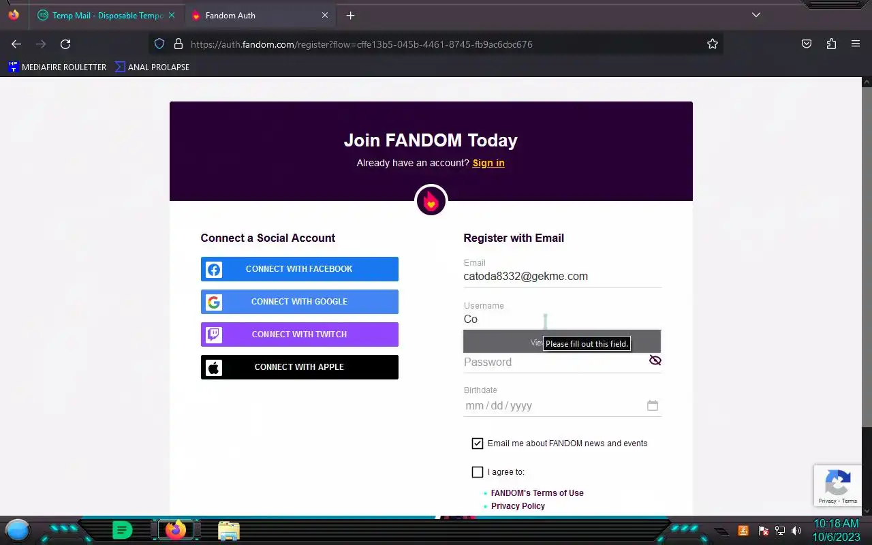Open the MEDIAFIRE ROULETTER bookmark

pyautogui.click(x=57, y=67)
